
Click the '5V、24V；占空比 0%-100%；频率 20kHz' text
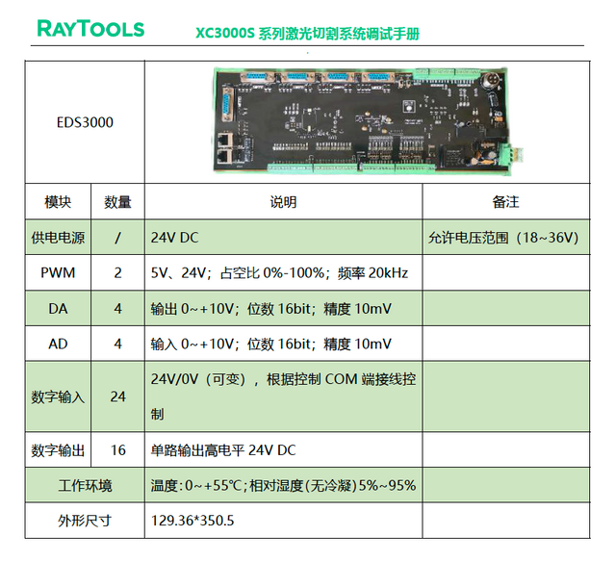tap(279, 273)
